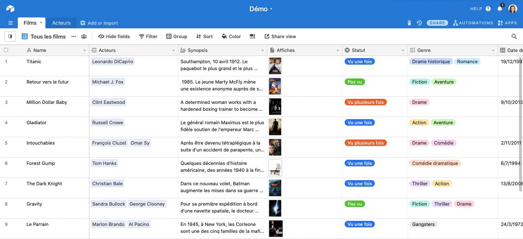Click the Comédie dramatique genre tag
This screenshot has height=239, width=523.
tap(435, 163)
